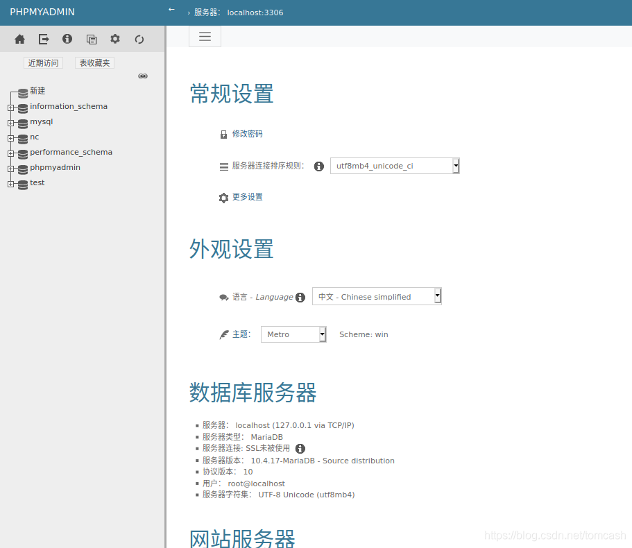Screen dimensions: 632x548
Task: Click the link-with-main-panel chain icon
Action: [143, 76]
